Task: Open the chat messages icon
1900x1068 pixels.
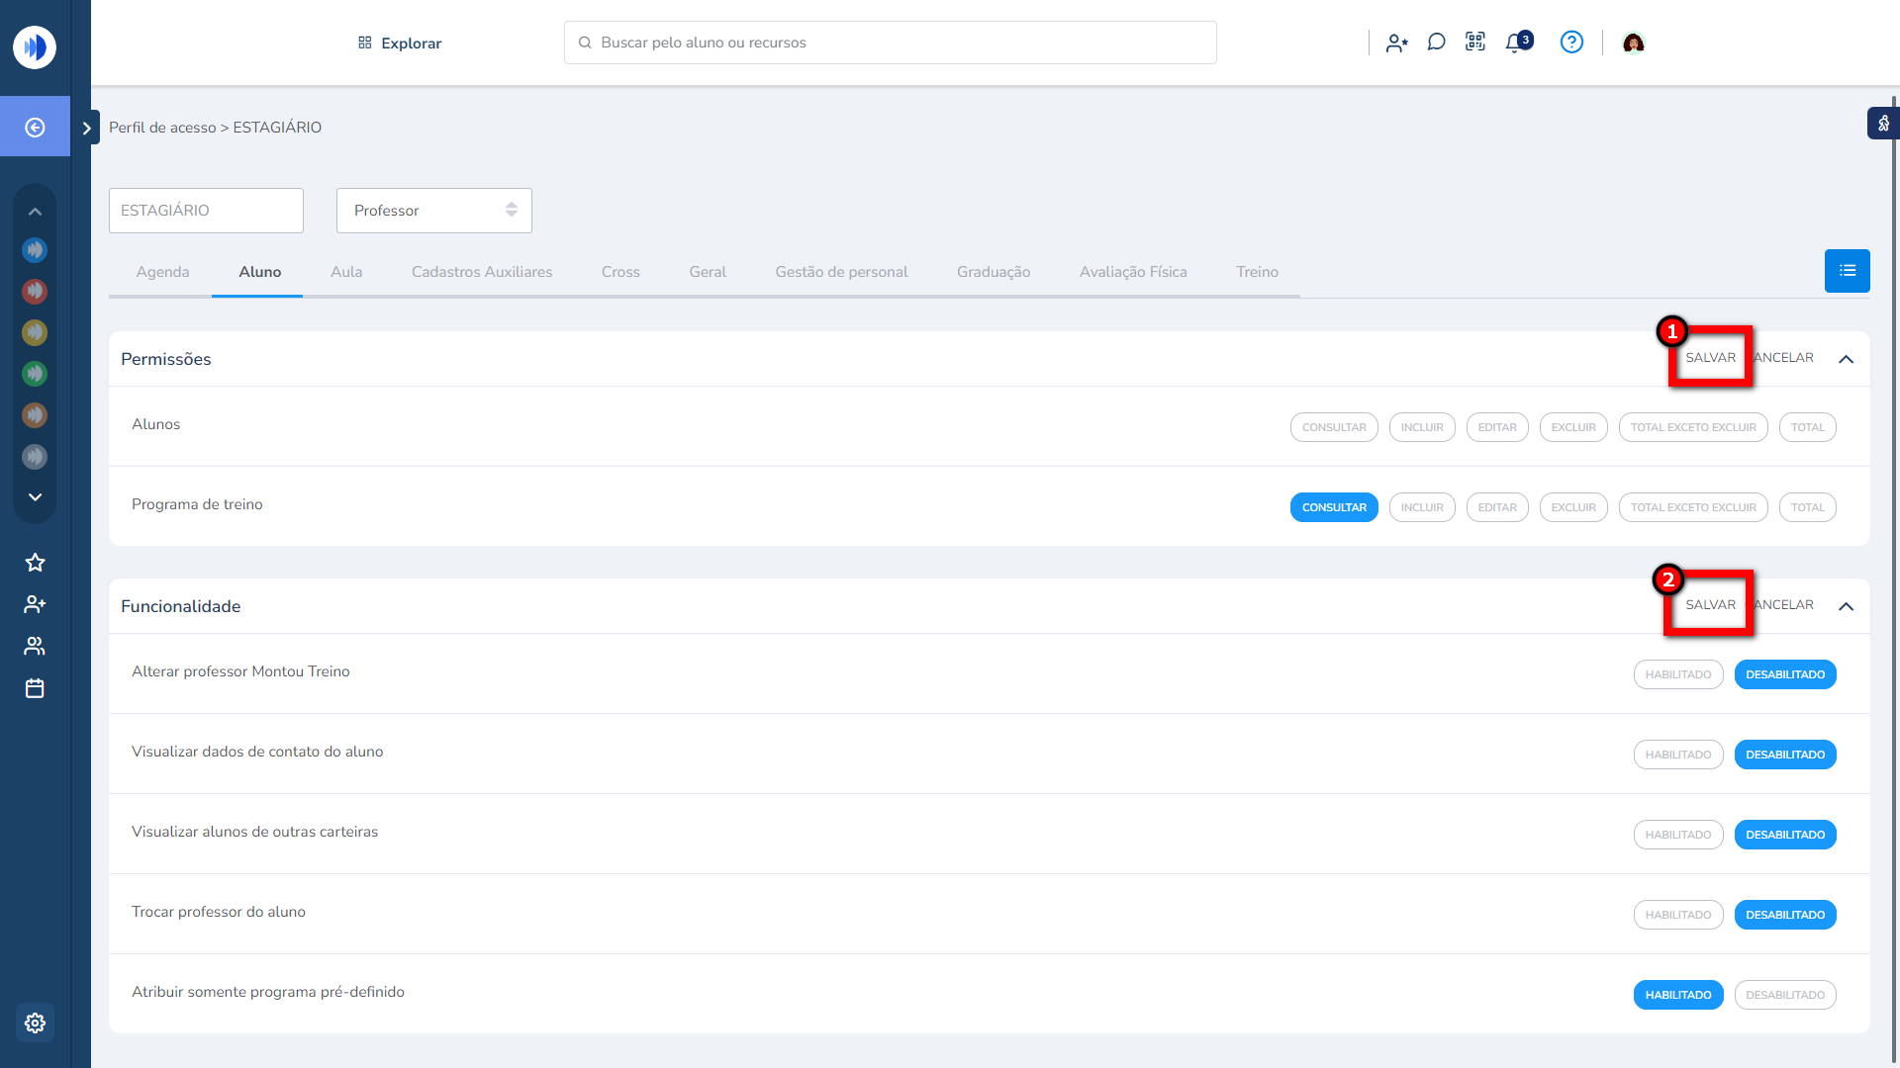Action: [x=1436, y=43]
